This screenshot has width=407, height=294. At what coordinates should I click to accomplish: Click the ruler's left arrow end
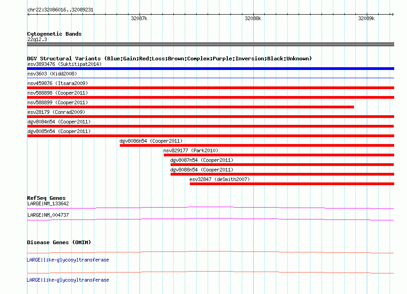click(28, 14)
